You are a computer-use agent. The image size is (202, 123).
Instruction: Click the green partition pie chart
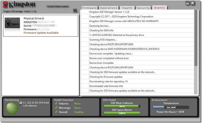click(12, 108)
